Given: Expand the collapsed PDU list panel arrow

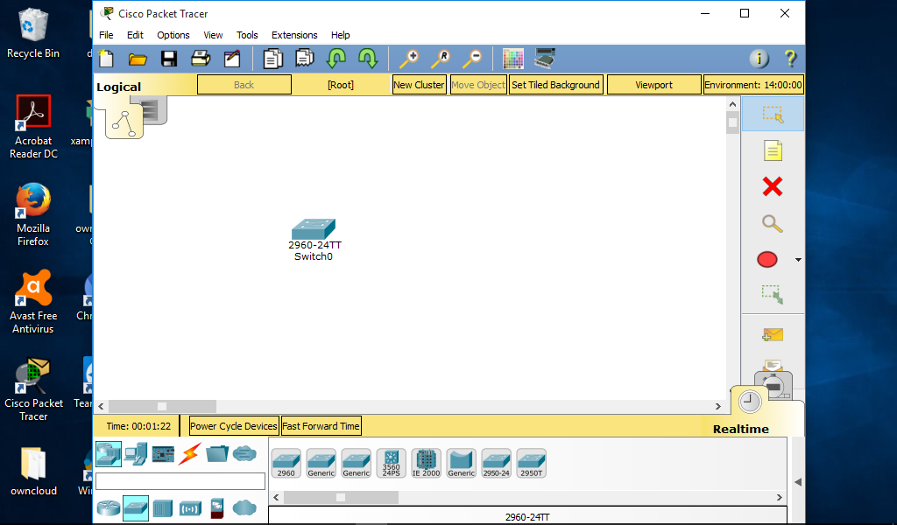Looking at the screenshot, I should 797,482.
